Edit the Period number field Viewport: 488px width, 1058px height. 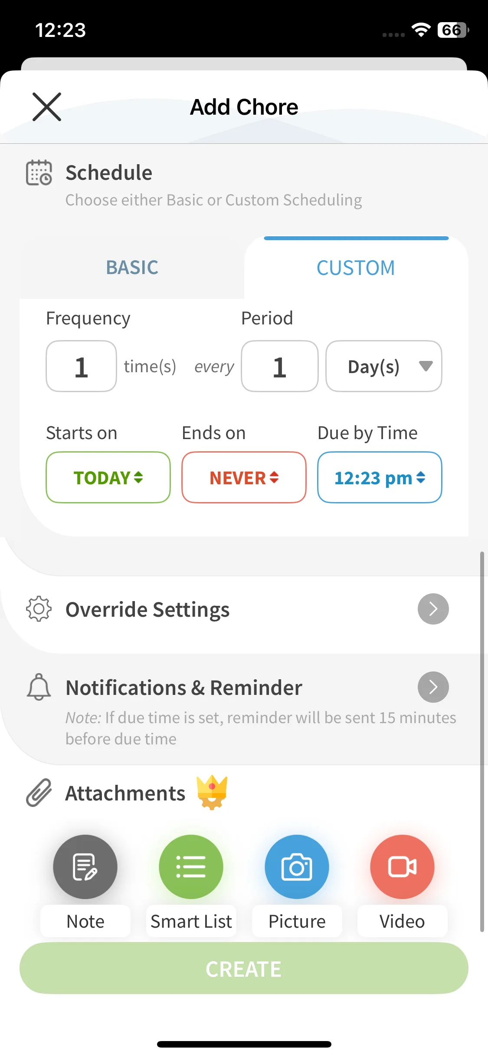point(279,367)
